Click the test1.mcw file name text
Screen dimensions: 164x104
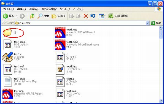pos(72,42)
